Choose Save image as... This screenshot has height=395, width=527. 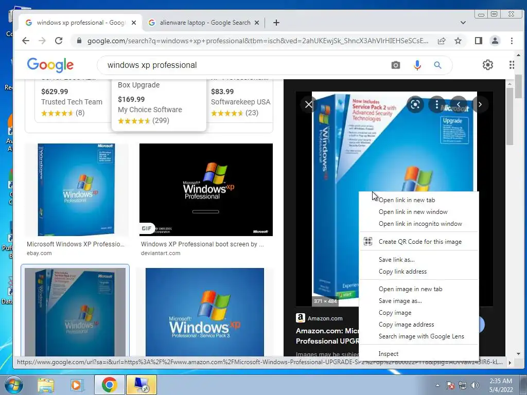(x=419, y=301)
